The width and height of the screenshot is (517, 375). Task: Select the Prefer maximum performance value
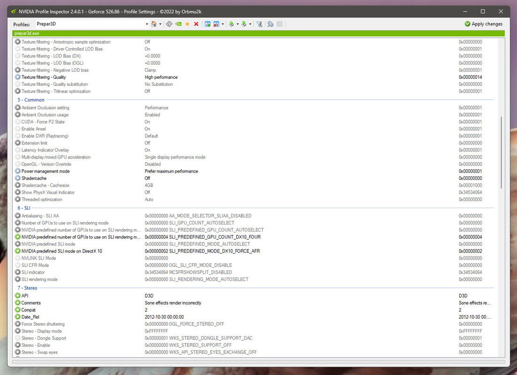click(171, 171)
